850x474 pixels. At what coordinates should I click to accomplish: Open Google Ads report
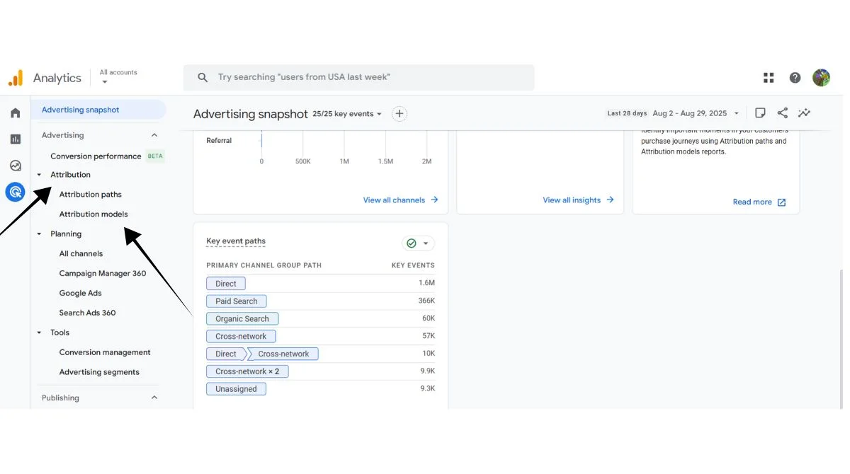click(80, 293)
